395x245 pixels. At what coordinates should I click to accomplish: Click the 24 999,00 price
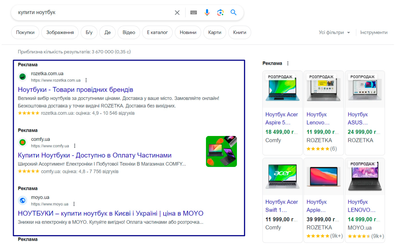[x=365, y=132]
